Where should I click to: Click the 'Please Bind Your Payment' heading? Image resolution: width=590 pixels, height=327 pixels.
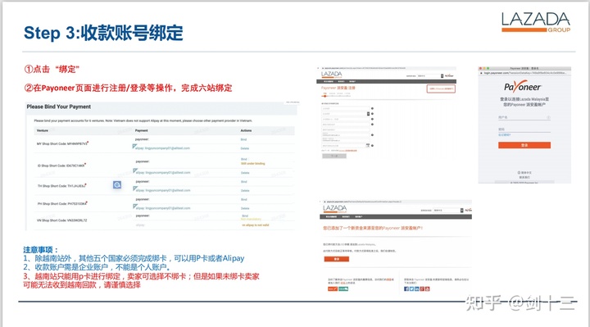coord(59,107)
